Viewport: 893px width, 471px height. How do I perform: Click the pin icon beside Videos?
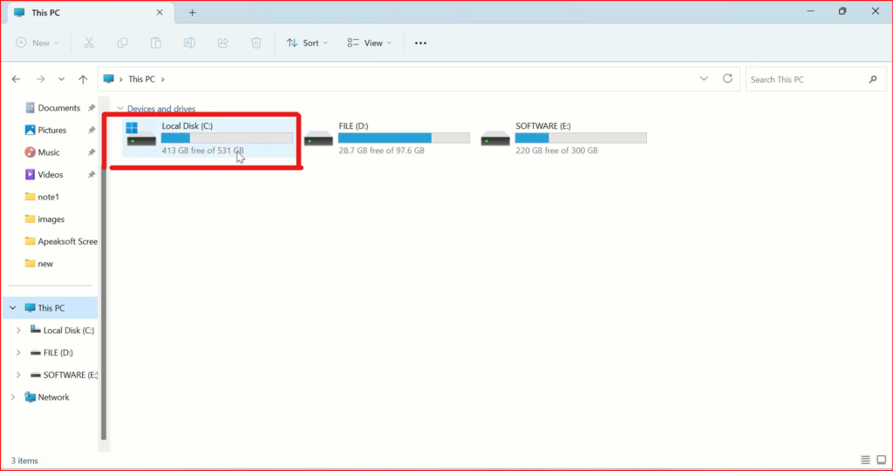point(91,175)
